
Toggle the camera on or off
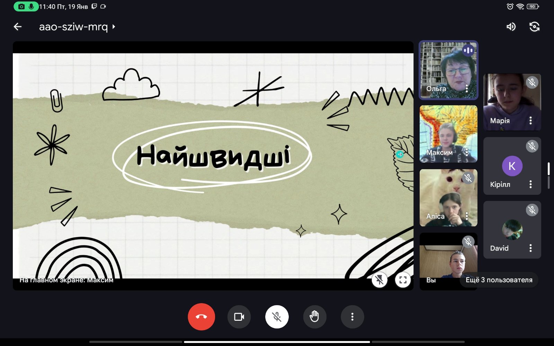tap(239, 317)
